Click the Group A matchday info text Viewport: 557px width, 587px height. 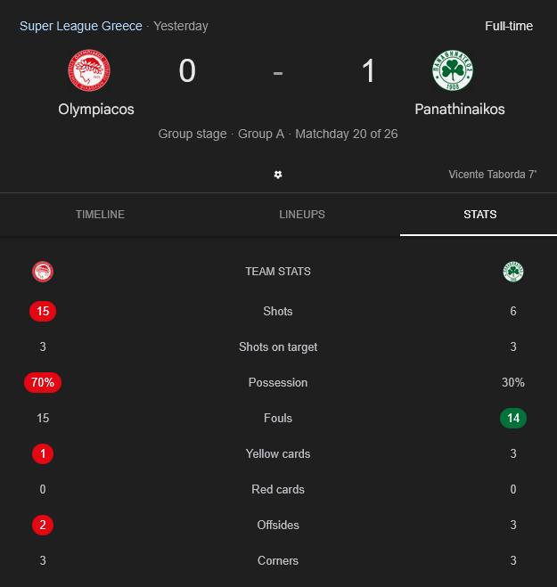[278, 134]
